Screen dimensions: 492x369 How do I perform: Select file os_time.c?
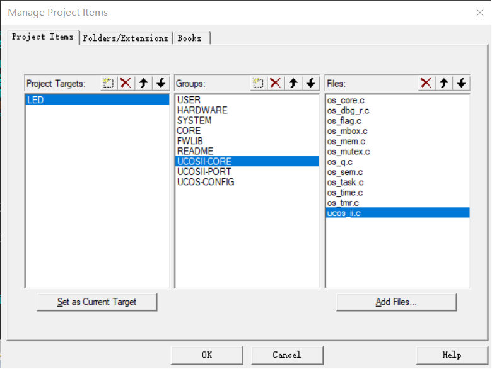tap(397, 193)
